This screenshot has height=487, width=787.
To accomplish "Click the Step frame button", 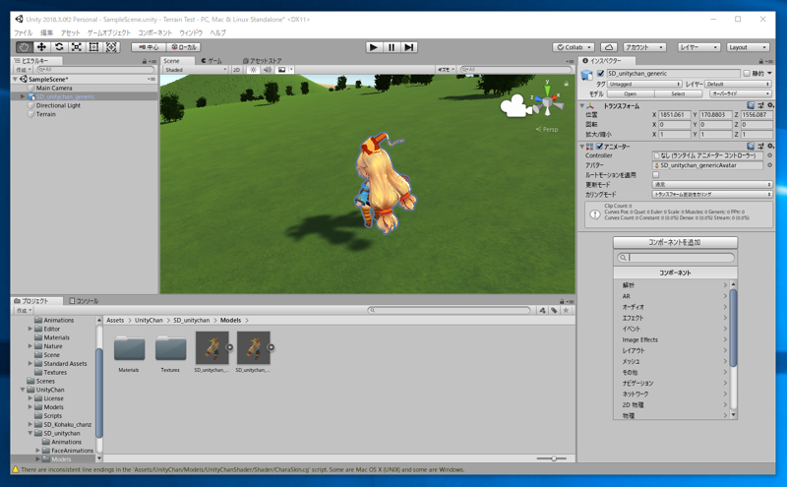I will 409,47.
